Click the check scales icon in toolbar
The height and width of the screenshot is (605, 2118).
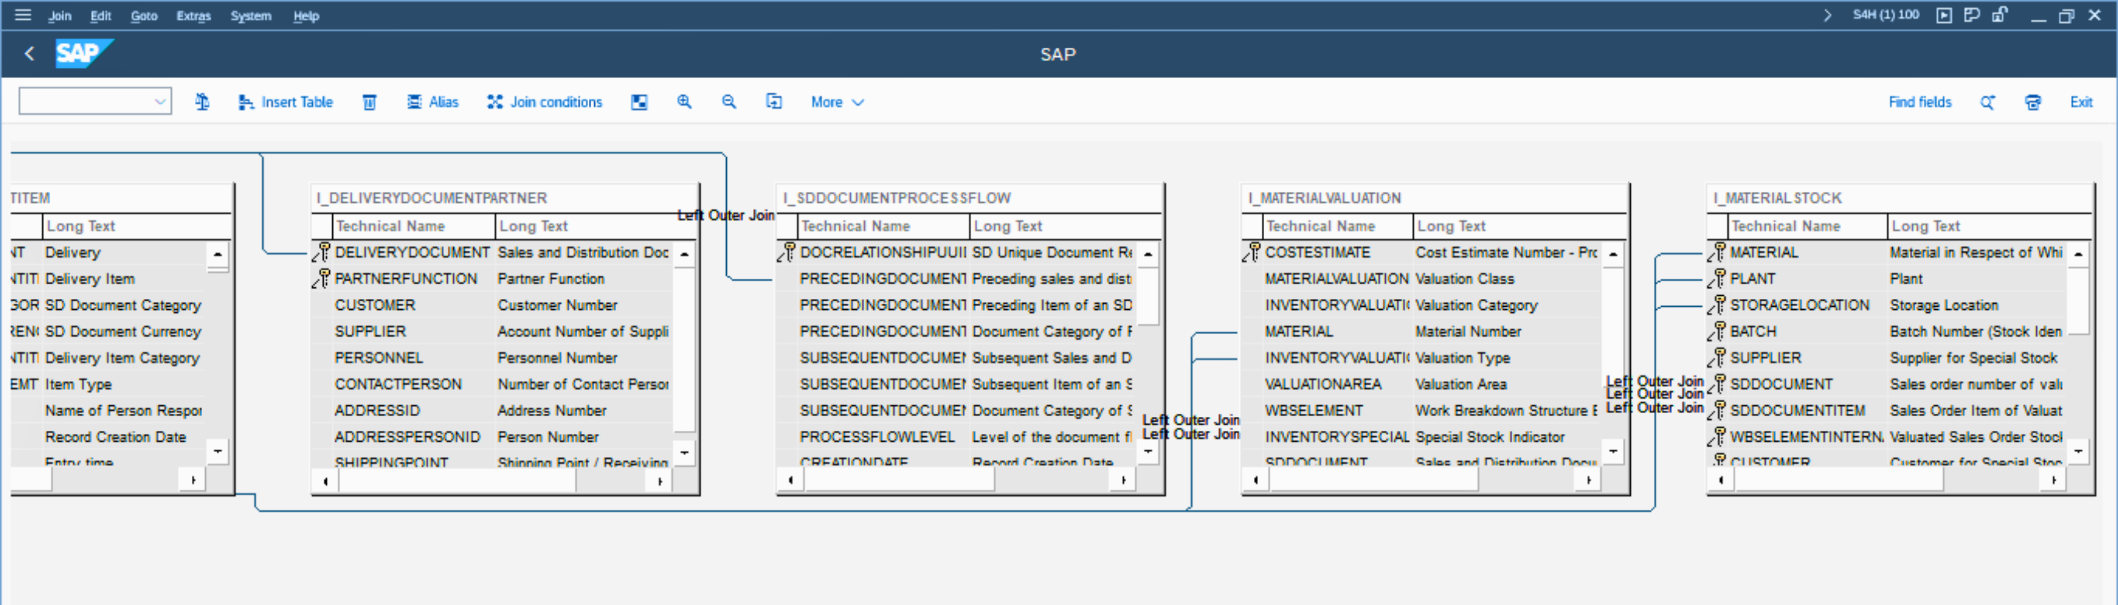click(x=202, y=102)
